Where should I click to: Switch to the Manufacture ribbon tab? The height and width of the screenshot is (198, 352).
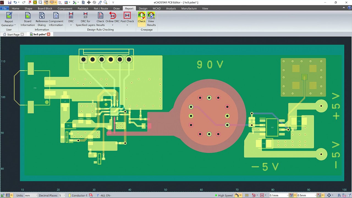click(x=189, y=9)
